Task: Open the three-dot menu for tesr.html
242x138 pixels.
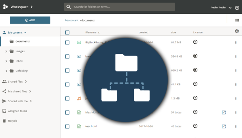Action: pos(236,126)
